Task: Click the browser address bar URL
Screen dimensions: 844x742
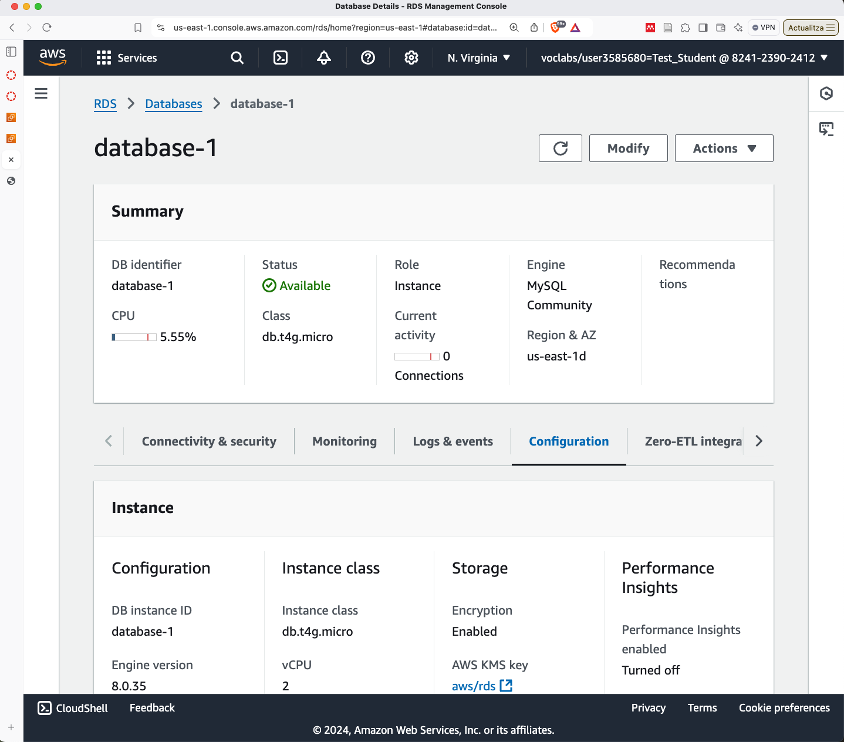Action: point(335,28)
